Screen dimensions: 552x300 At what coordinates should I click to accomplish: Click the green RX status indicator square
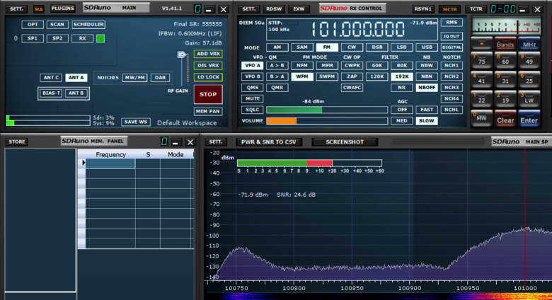100,38
